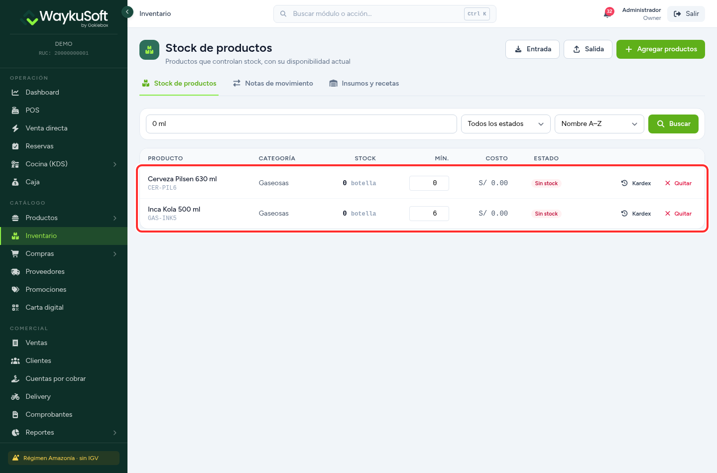717x473 pixels.
Task: Edit minimum stock field for Cerveza Pilsen
Action: [429, 183]
